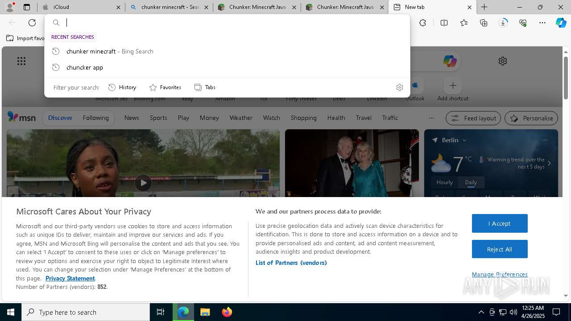571x321 pixels.
Task: Open the msn logo home
Action: pyautogui.click(x=21, y=117)
